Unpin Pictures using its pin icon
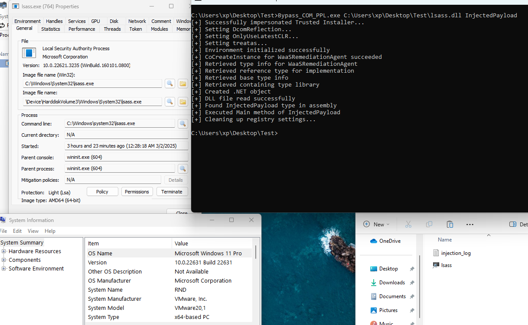Screen dimensions: 528x325 point(412,310)
